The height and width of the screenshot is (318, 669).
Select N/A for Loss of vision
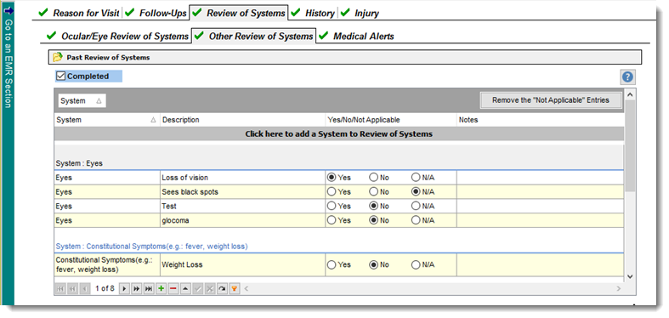[416, 178]
